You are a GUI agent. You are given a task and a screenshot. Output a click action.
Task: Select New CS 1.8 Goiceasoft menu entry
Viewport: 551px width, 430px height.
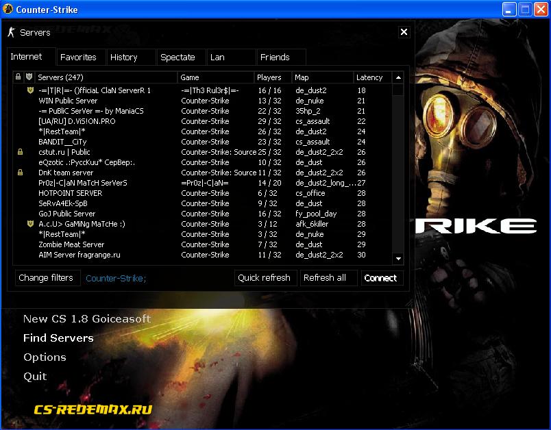click(87, 318)
